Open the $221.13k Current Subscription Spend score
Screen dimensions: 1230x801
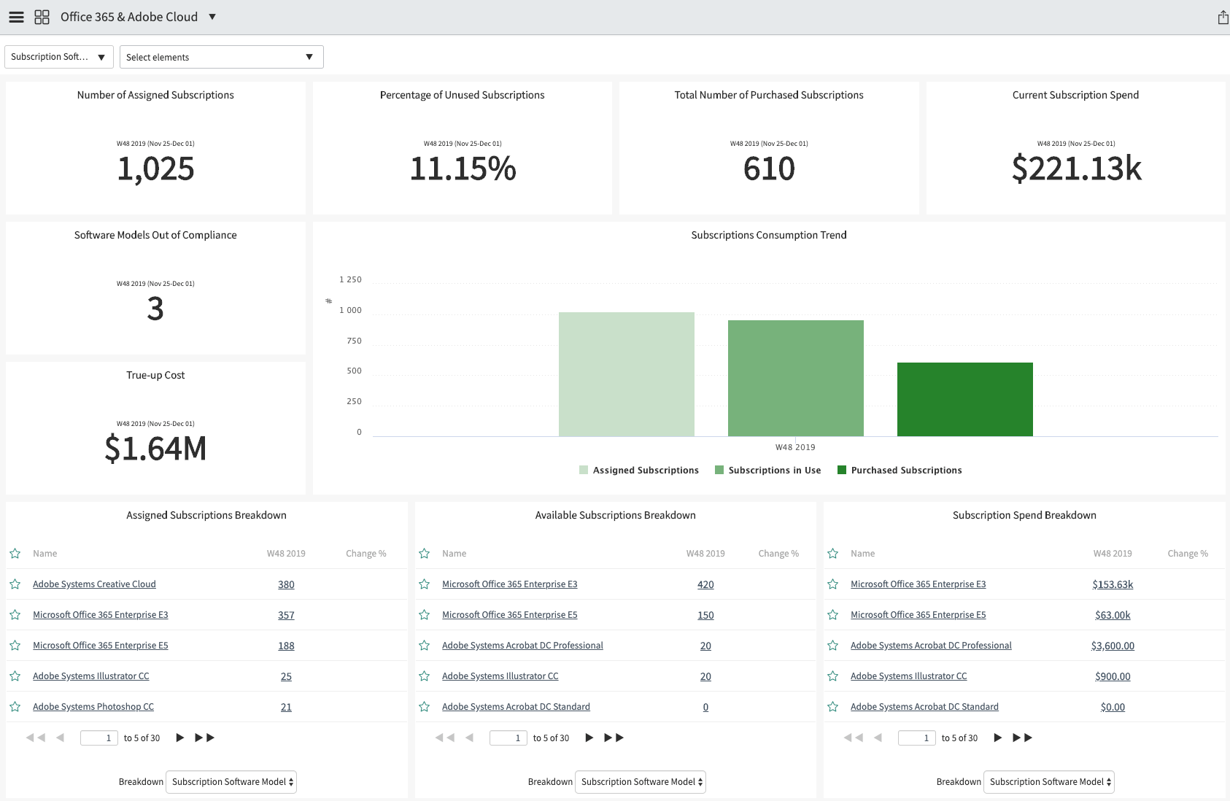point(1076,169)
